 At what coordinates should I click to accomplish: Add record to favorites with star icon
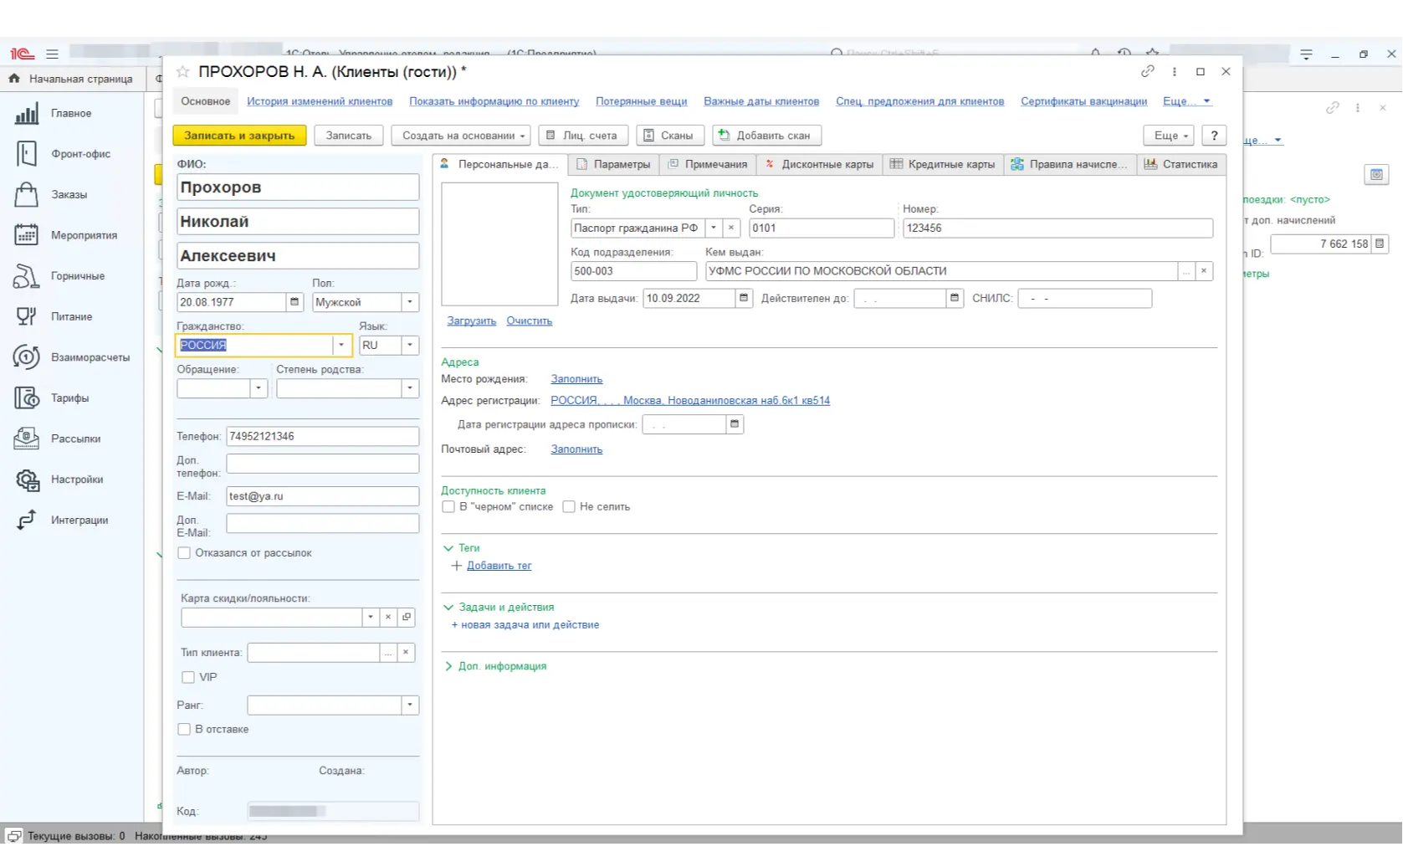183,72
